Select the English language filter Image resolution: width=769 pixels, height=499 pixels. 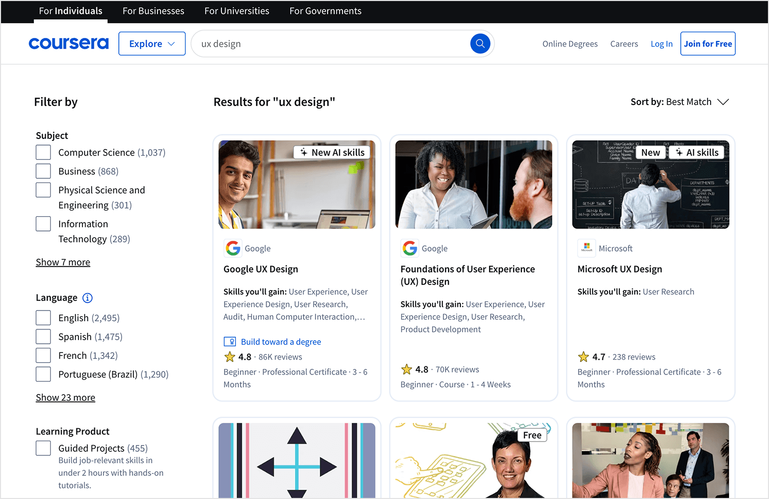(x=44, y=318)
